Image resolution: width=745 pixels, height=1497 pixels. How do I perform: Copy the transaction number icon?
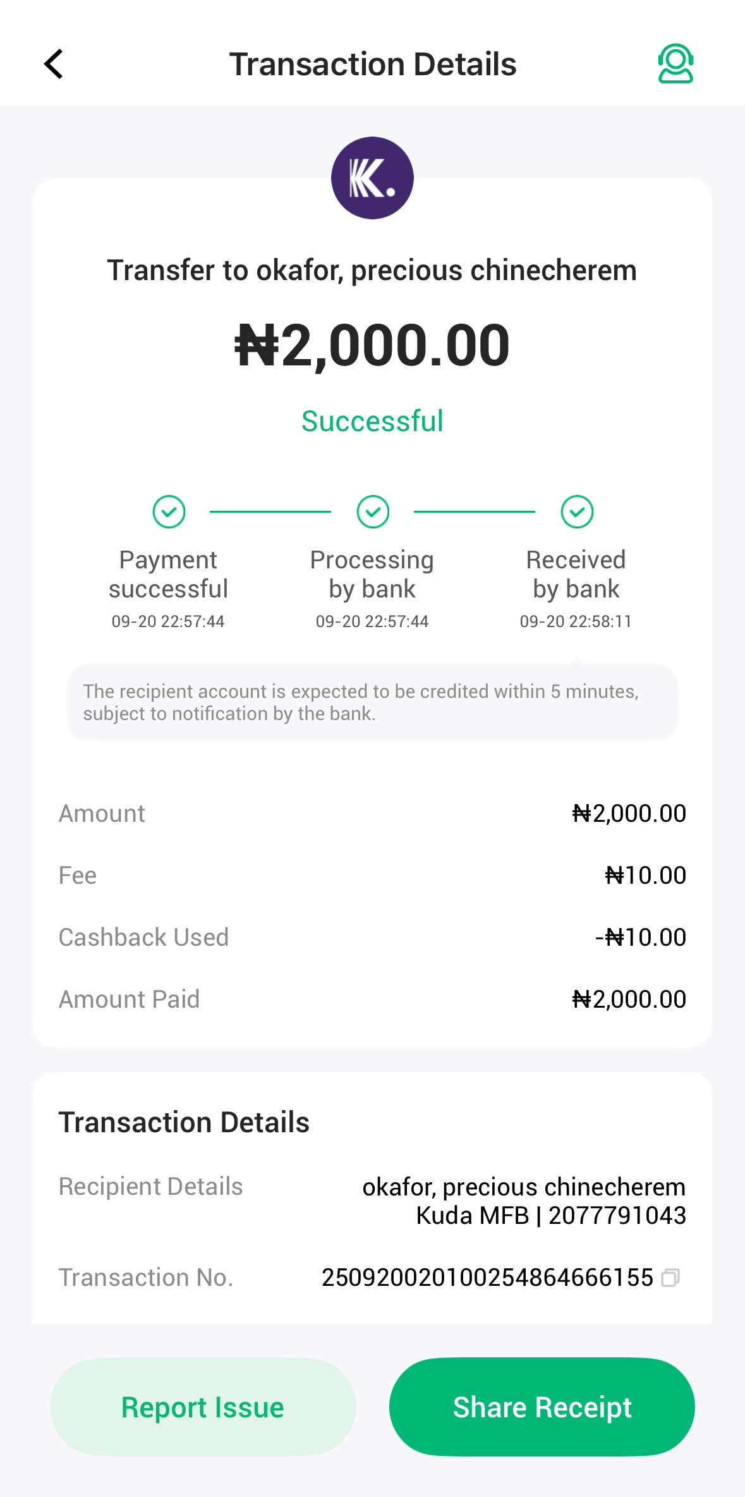pyautogui.click(x=670, y=1278)
